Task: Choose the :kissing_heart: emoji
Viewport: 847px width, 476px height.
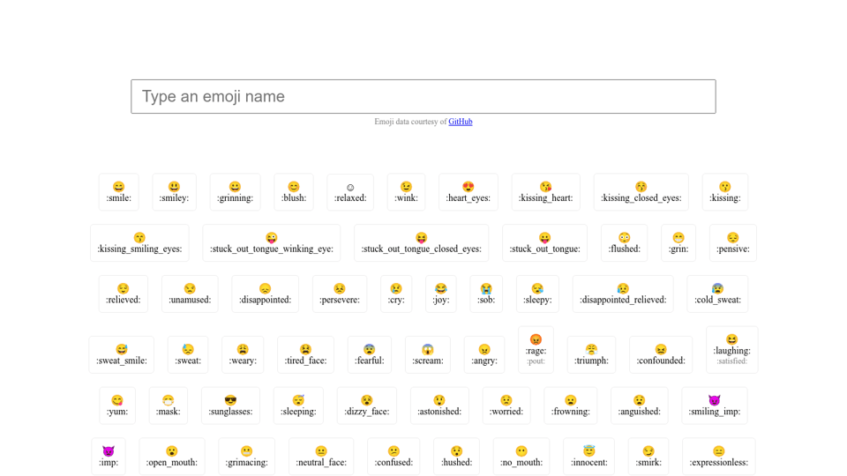Action: tap(545, 192)
